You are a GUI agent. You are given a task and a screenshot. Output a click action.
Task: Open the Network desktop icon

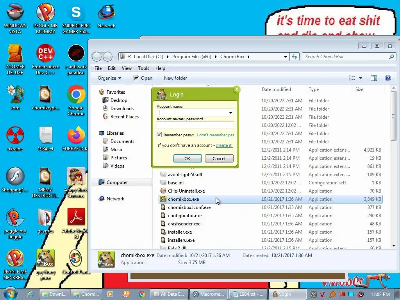pos(106,15)
